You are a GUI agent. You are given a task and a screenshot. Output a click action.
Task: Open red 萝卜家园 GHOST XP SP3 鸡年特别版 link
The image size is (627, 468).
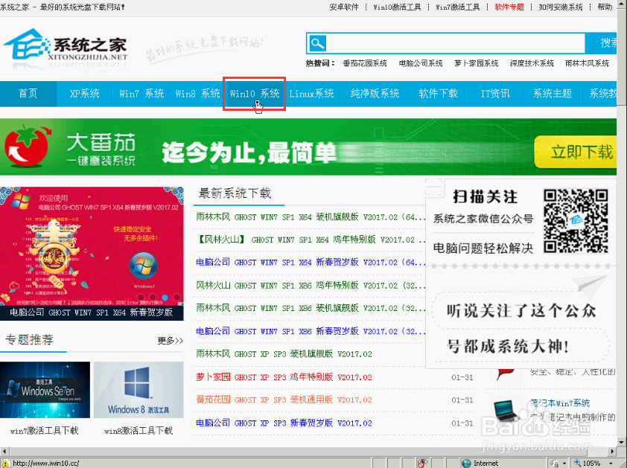point(284,377)
